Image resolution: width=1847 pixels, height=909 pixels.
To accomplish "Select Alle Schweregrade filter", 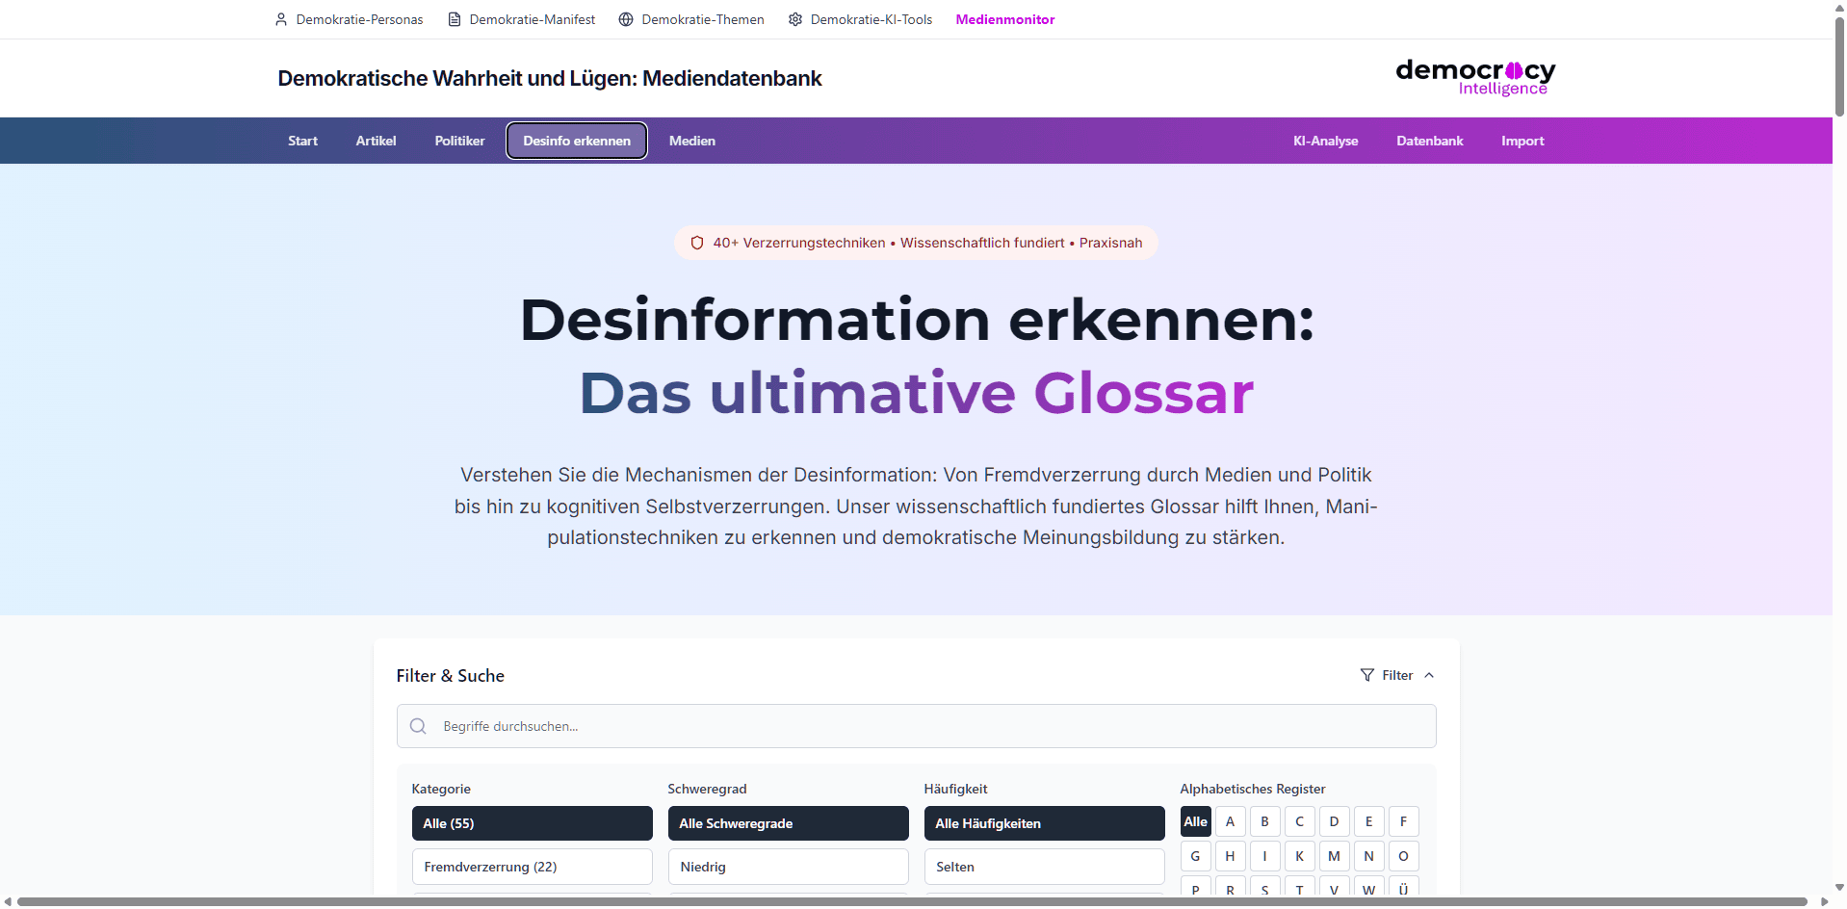I will click(x=788, y=823).
